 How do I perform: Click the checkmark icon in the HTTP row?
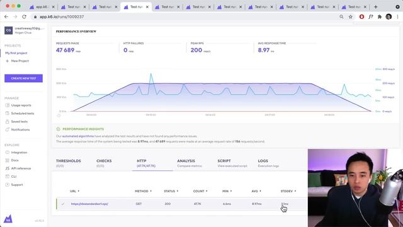[63, 204]
